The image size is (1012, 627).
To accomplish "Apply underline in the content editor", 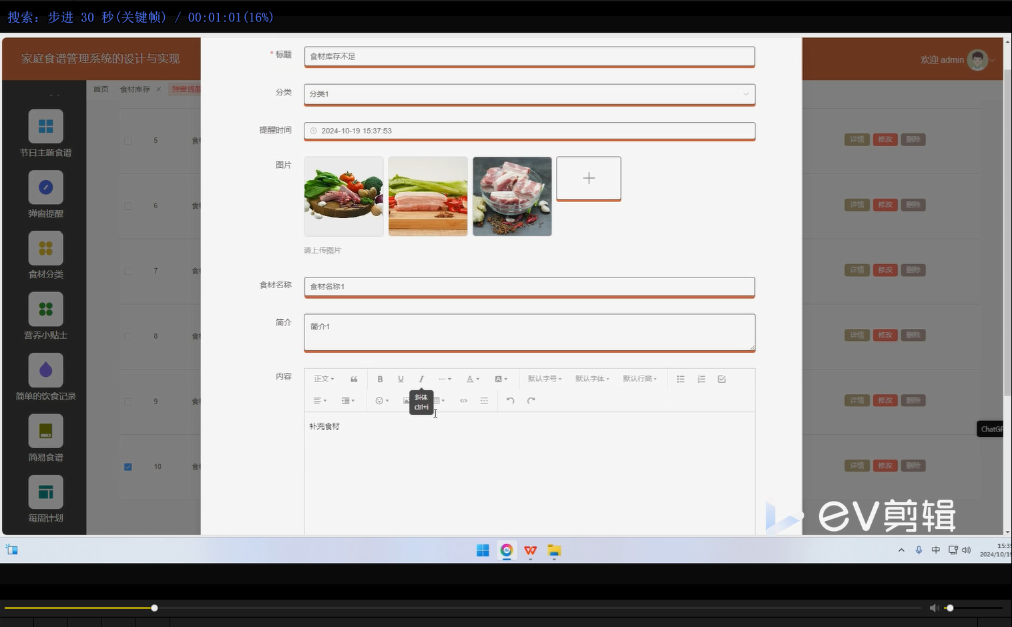I will (x=401, y=379).
